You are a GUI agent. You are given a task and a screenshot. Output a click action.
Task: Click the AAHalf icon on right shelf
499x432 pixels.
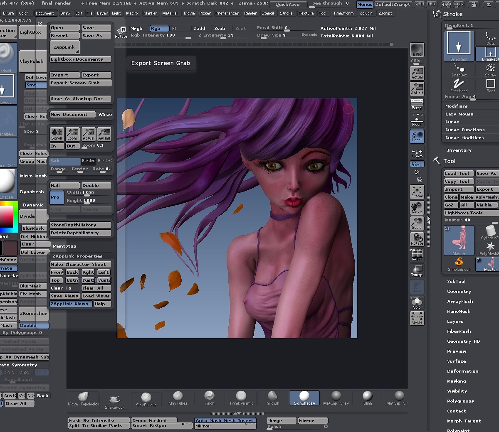(x=417, y=89)
